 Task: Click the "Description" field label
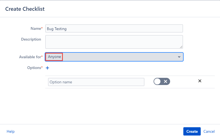(x=31, y=39)
